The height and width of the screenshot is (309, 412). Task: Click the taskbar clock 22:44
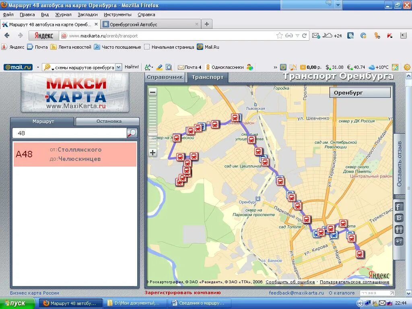pyautogui.click(x=401, y=303)
